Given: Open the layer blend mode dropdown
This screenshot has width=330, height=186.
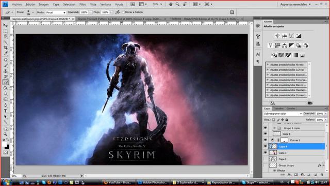Looking at the screenshot, I should [x=283, y=114].
